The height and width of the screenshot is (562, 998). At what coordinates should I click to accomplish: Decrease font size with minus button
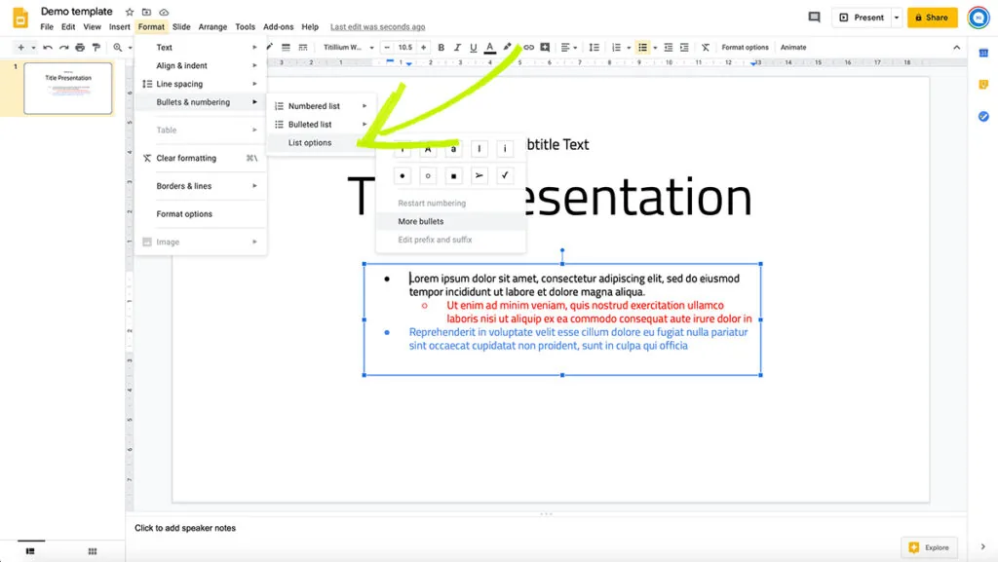coord(387,47)
